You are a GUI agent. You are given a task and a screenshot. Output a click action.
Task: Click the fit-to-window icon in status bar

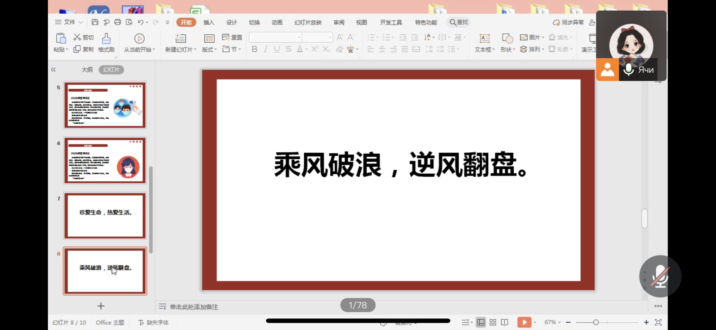click(x=658, y=322)
